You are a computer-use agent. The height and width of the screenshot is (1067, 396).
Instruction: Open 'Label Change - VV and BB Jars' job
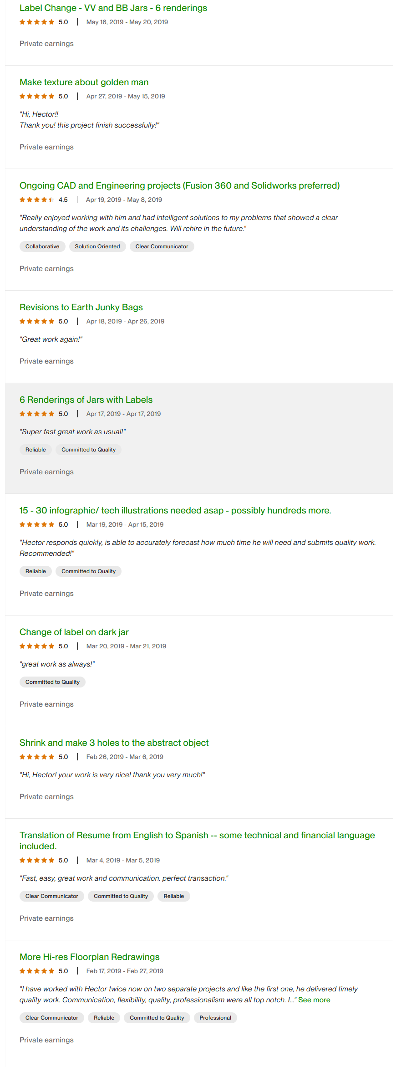coord(113,8)
